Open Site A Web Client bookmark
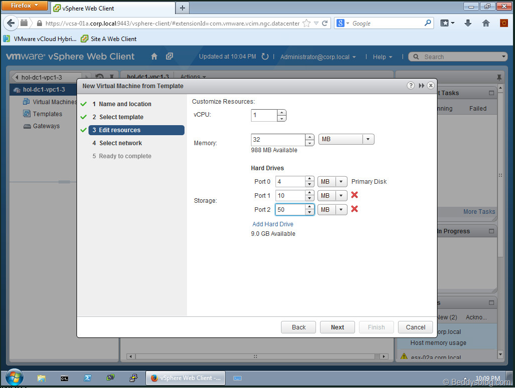 108,39
